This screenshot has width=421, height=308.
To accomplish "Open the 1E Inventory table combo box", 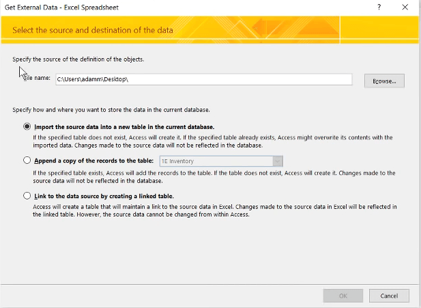I will [221, 161].
